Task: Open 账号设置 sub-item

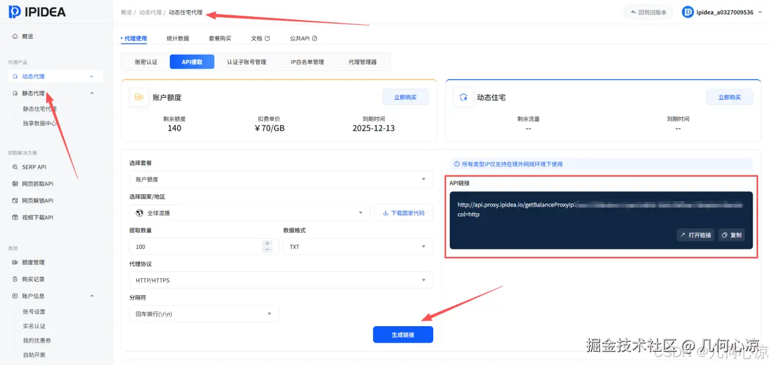Action: (x=34, y=312)
